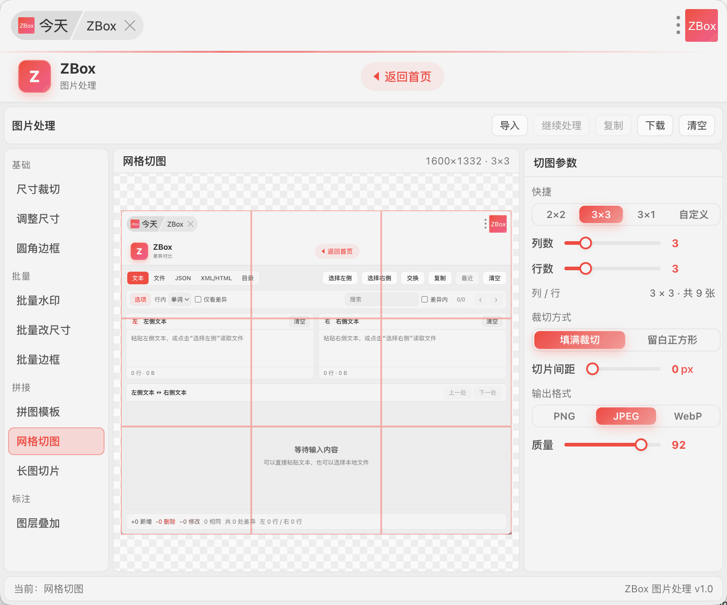Click the 导入 import button
The width and height of the screenshot is (727, 605).
(x=509, y=125)
